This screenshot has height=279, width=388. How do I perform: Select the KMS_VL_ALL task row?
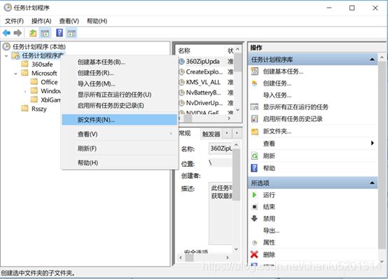click(206, 82)
